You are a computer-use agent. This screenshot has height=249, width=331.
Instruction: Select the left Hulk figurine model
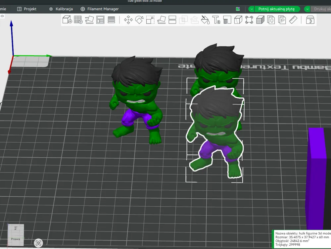137,100
